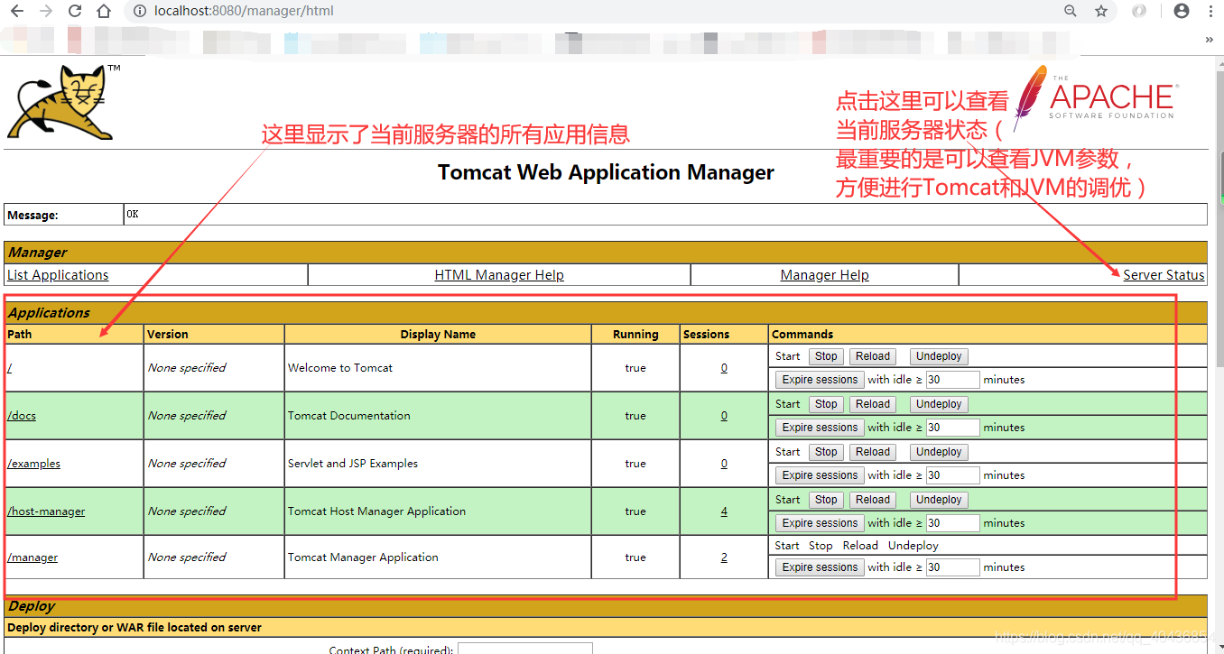Open the Chrome three-dot menu
The image size is (1224, 654).
coord(1210,12)
